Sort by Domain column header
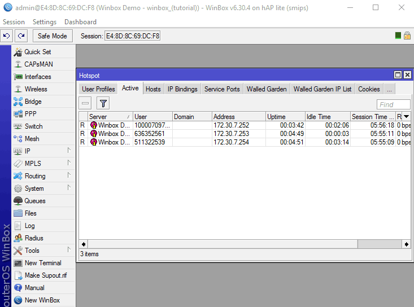Image resolution: width=414 pixels, height=307 pixels. coord(192,117)
